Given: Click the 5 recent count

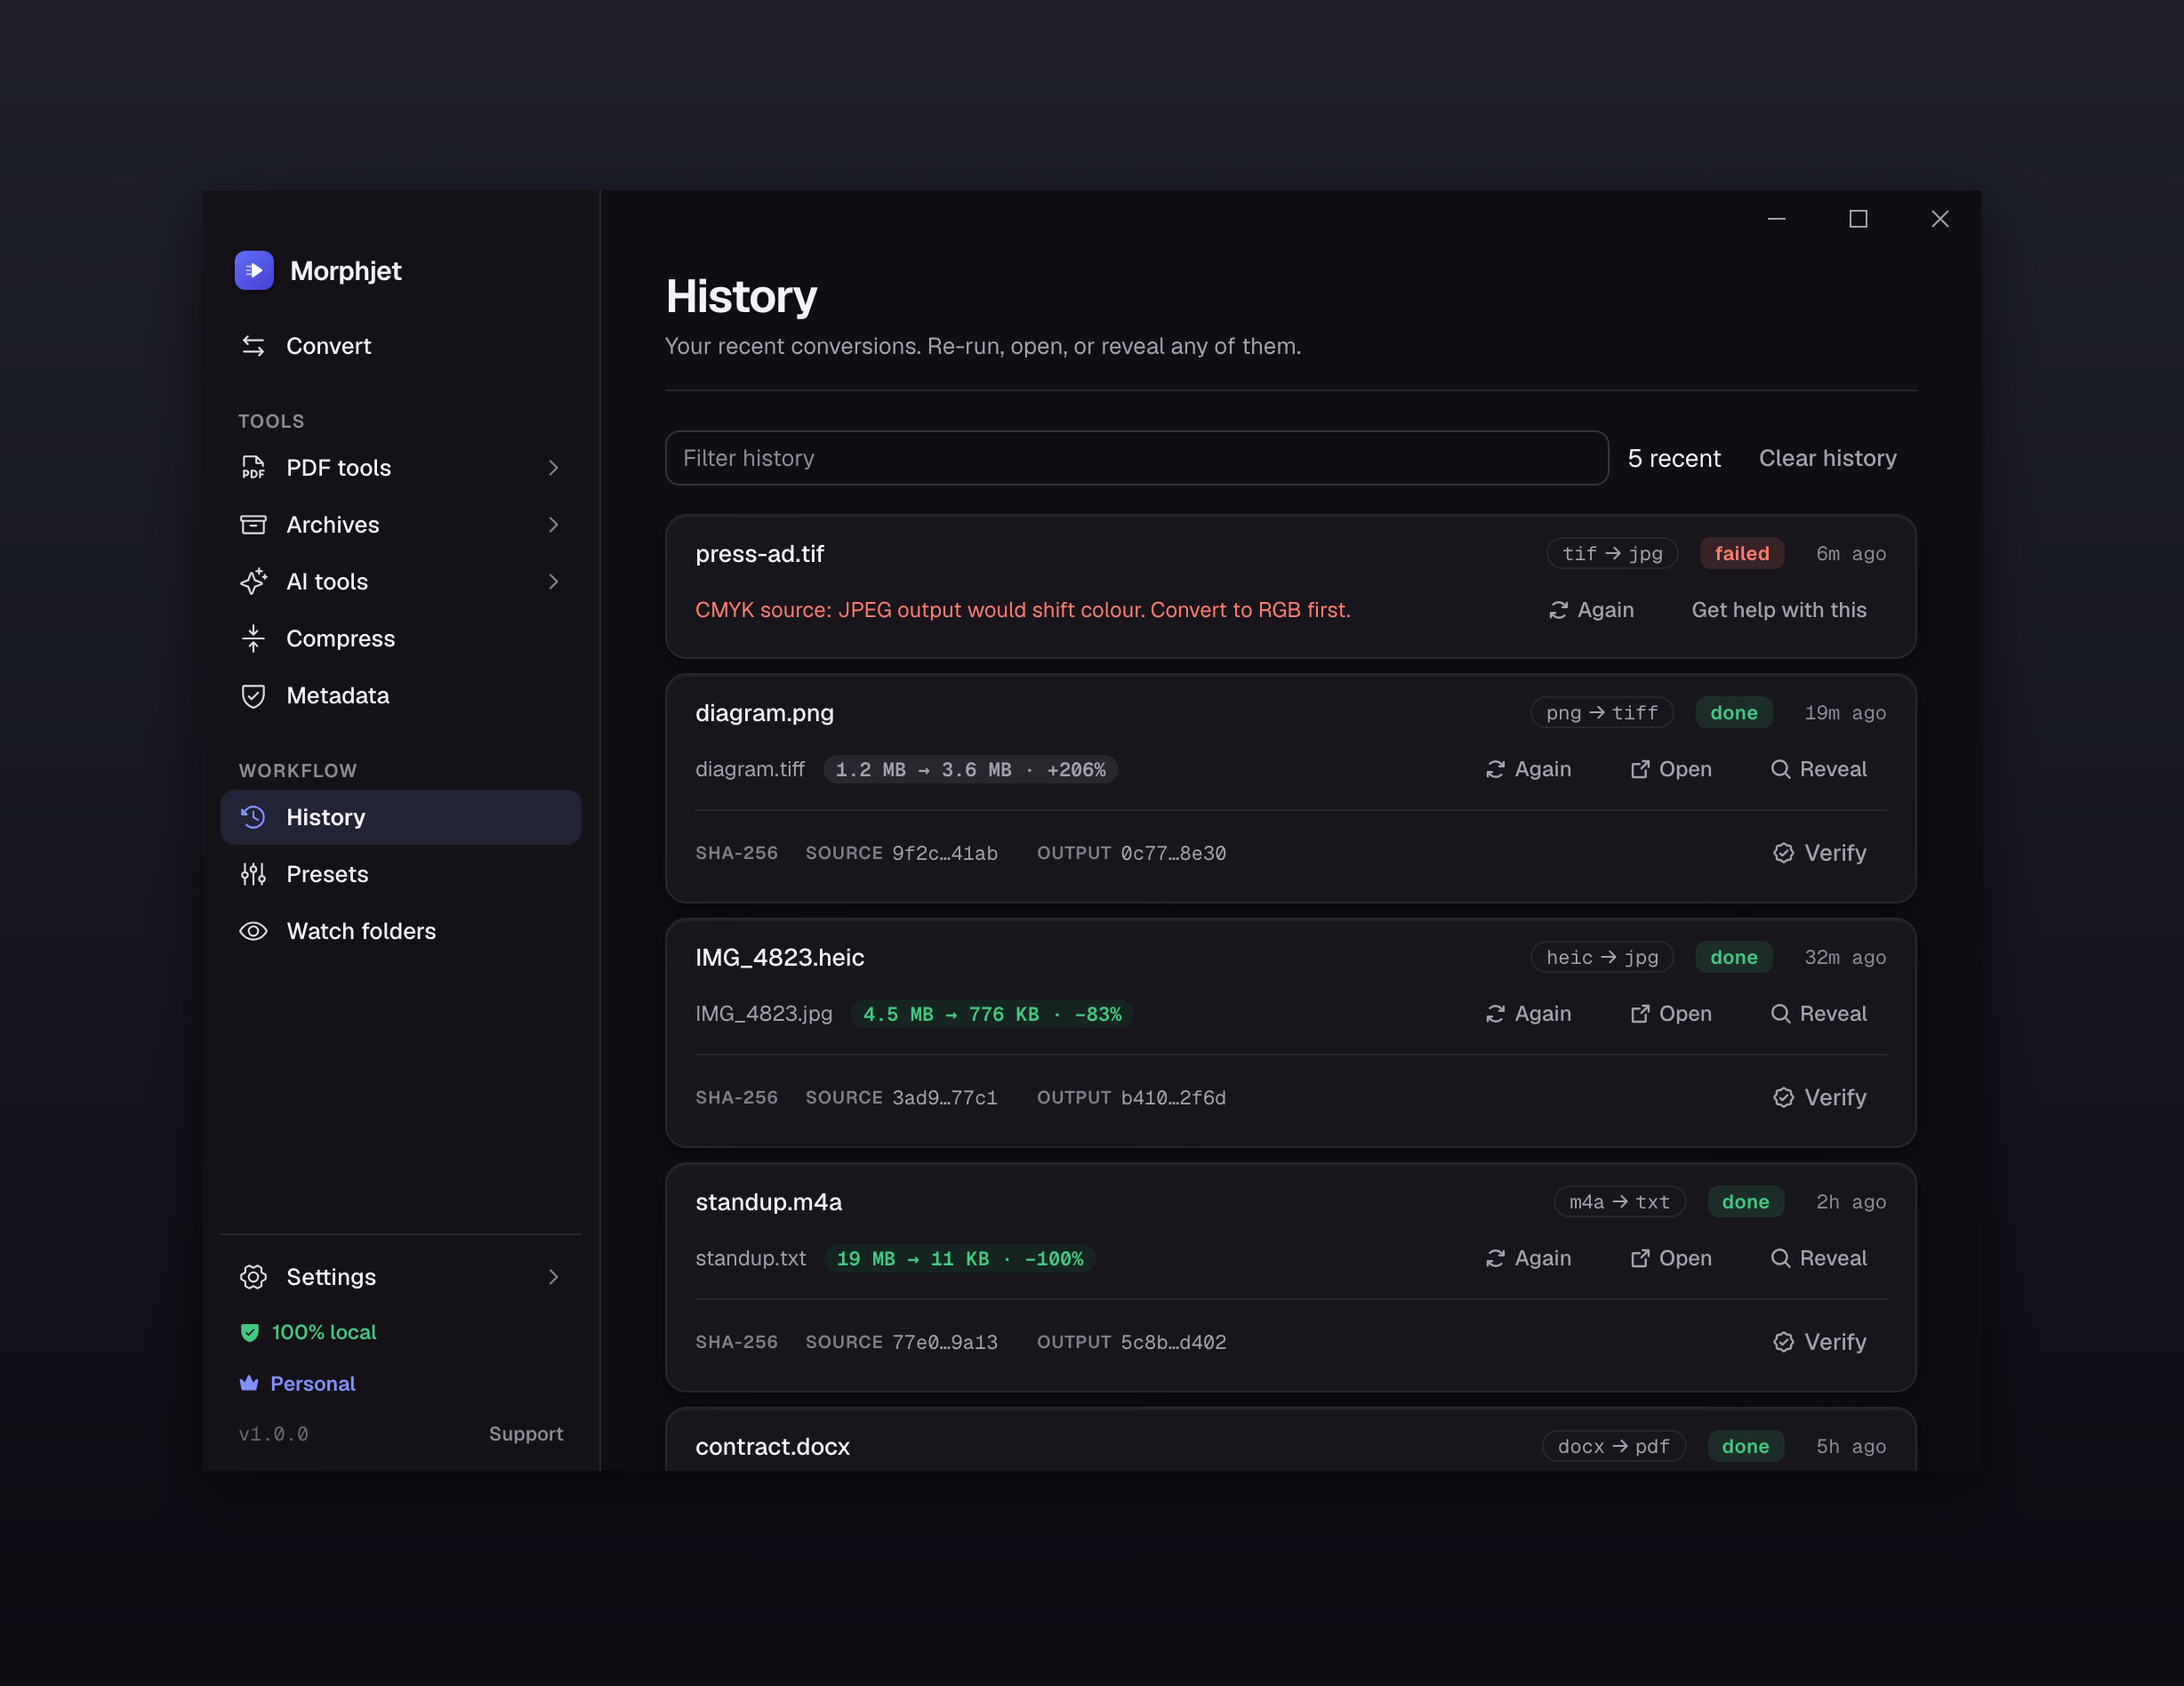Looking at the screenshot, I should click(x=1674, y=458).
